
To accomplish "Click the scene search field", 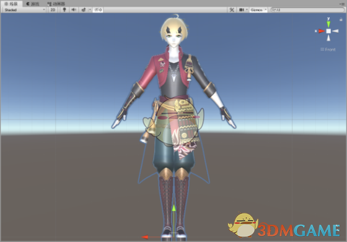I will [x=307, y=10].
